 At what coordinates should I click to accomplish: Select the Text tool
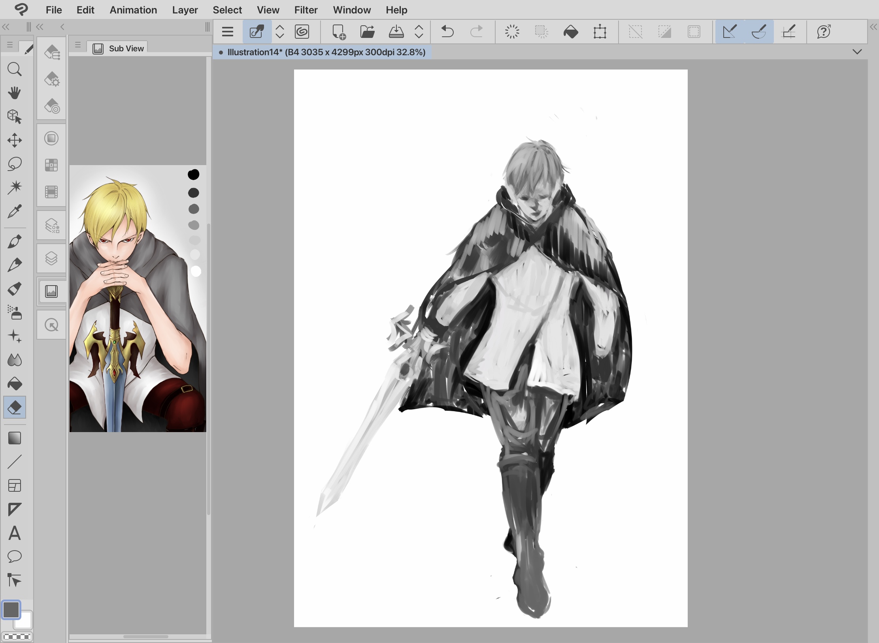[x=15, y=533]
